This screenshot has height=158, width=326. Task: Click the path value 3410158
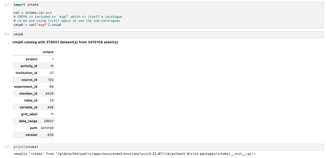(47, 128)
